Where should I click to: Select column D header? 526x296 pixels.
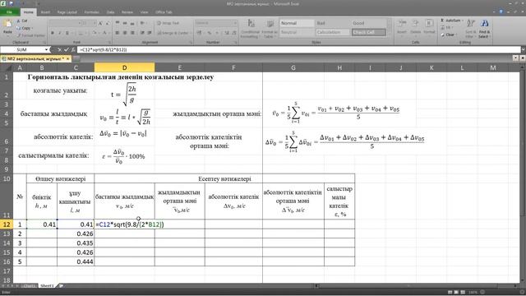coord(124,67)
